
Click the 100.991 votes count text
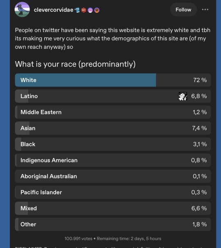[78, 239]
